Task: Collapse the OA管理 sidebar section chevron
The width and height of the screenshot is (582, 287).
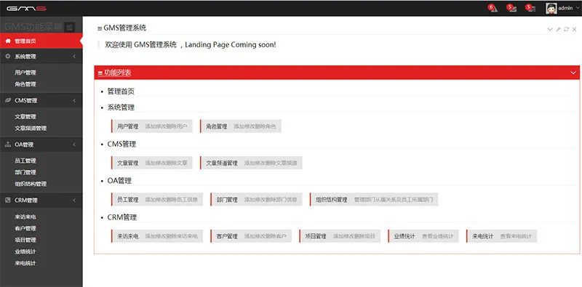Action: (74, 145)
